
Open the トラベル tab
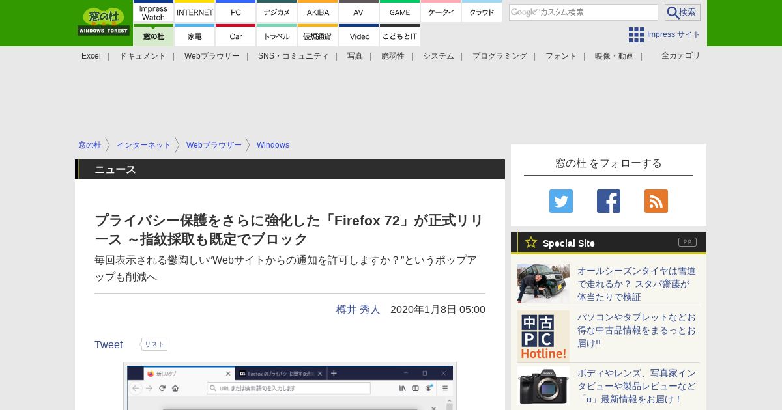(x=277, y=36)
